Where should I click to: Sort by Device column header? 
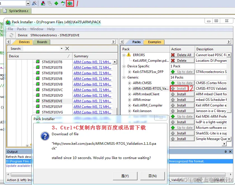tap(40, 56)
